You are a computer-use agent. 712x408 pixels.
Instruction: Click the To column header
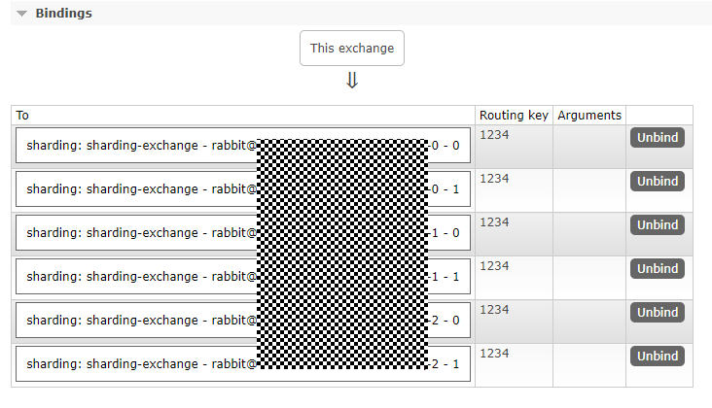pos(22,116)
